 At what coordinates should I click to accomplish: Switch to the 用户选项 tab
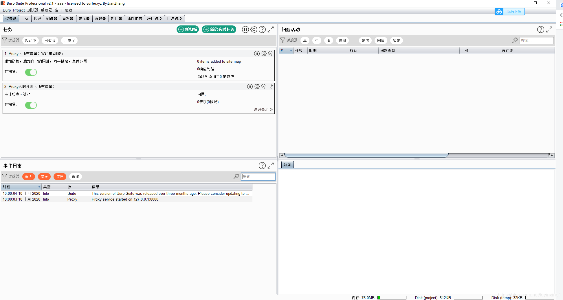point(175,18)
